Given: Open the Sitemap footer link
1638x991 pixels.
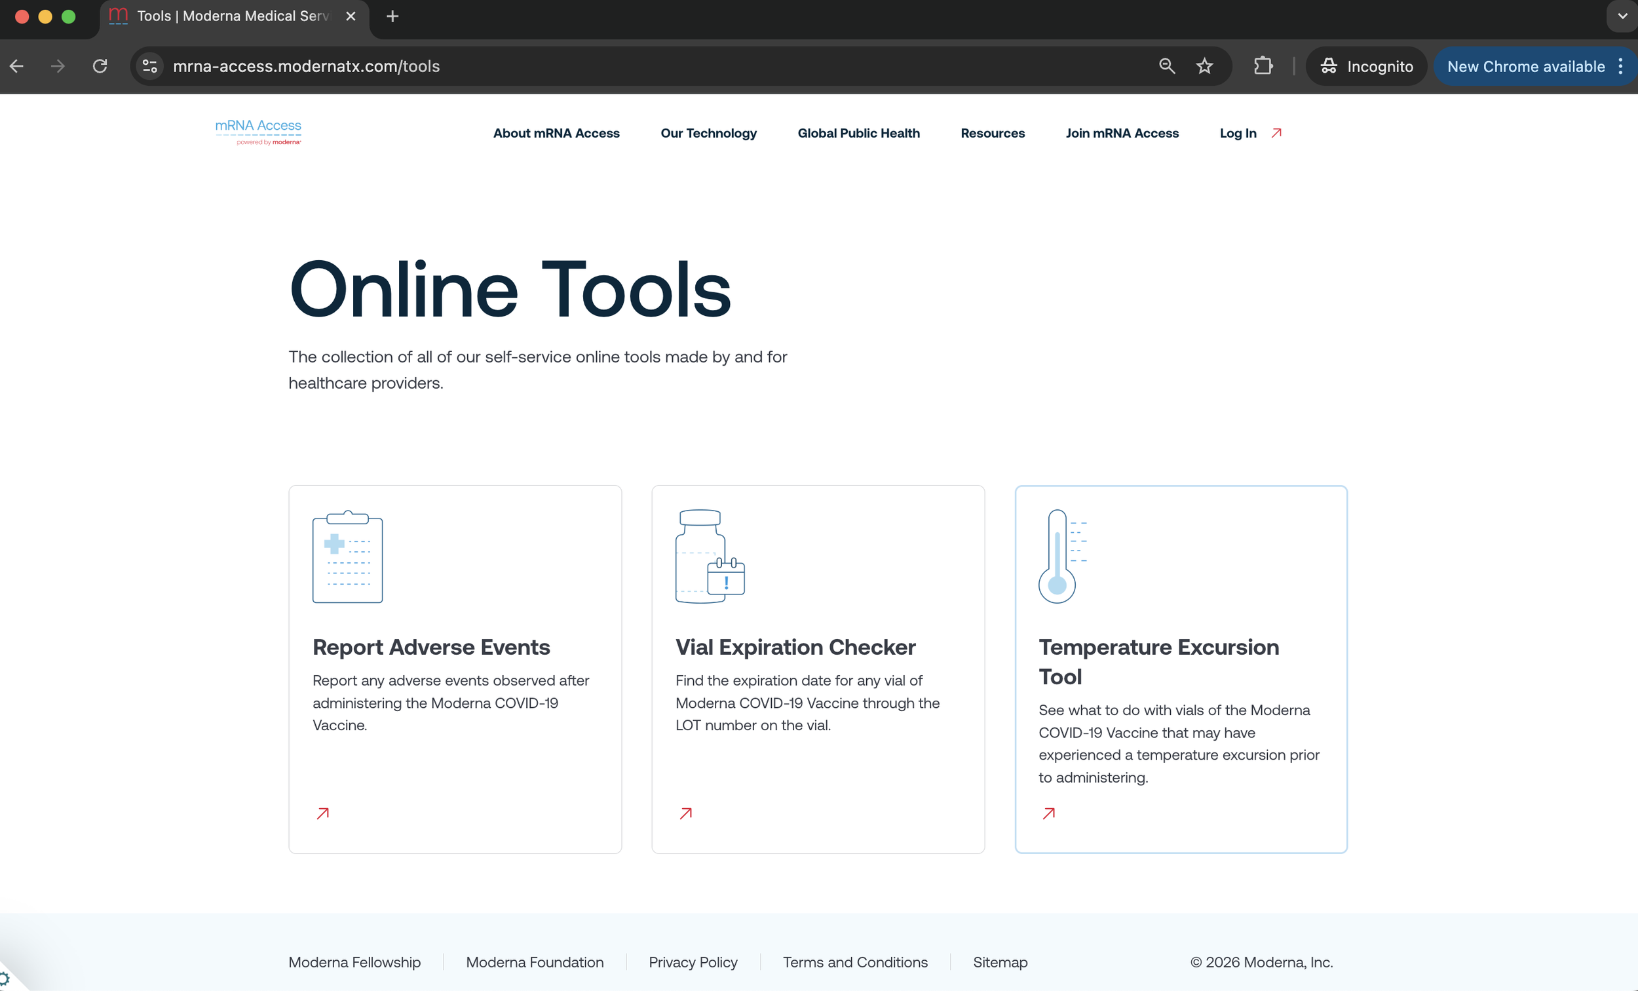Looking at the screenshot, I should 1000,962.
